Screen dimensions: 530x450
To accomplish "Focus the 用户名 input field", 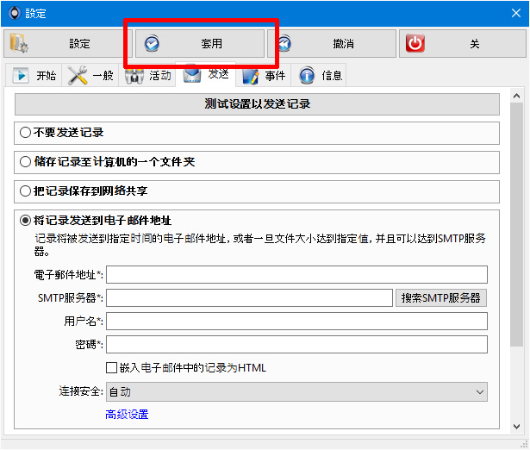I will pos(296,322).
